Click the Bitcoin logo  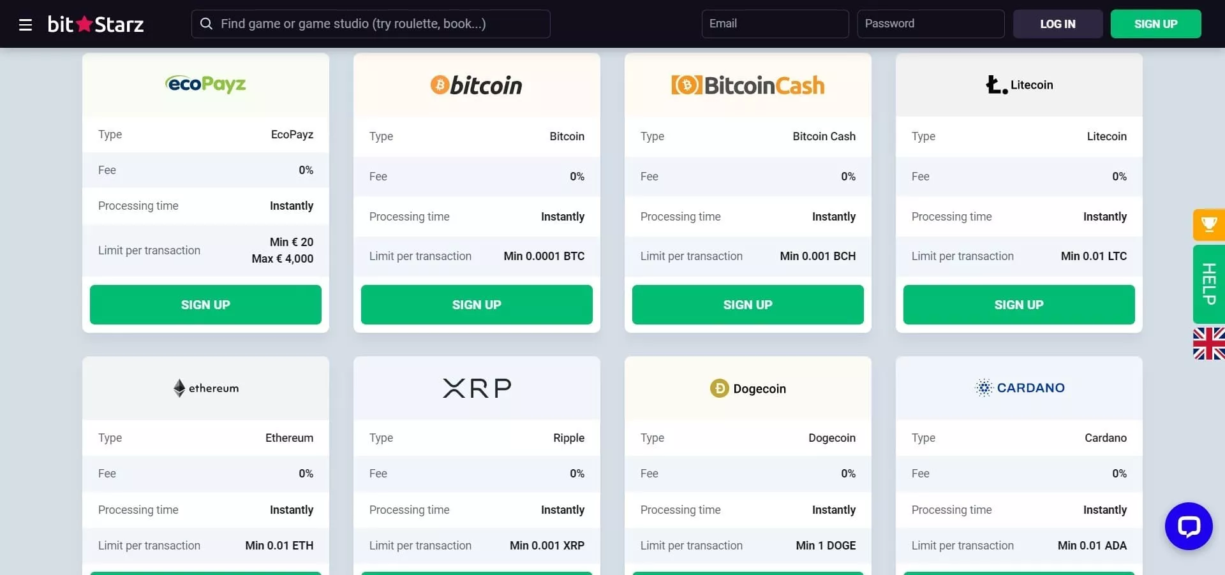(x=476, y=85)
